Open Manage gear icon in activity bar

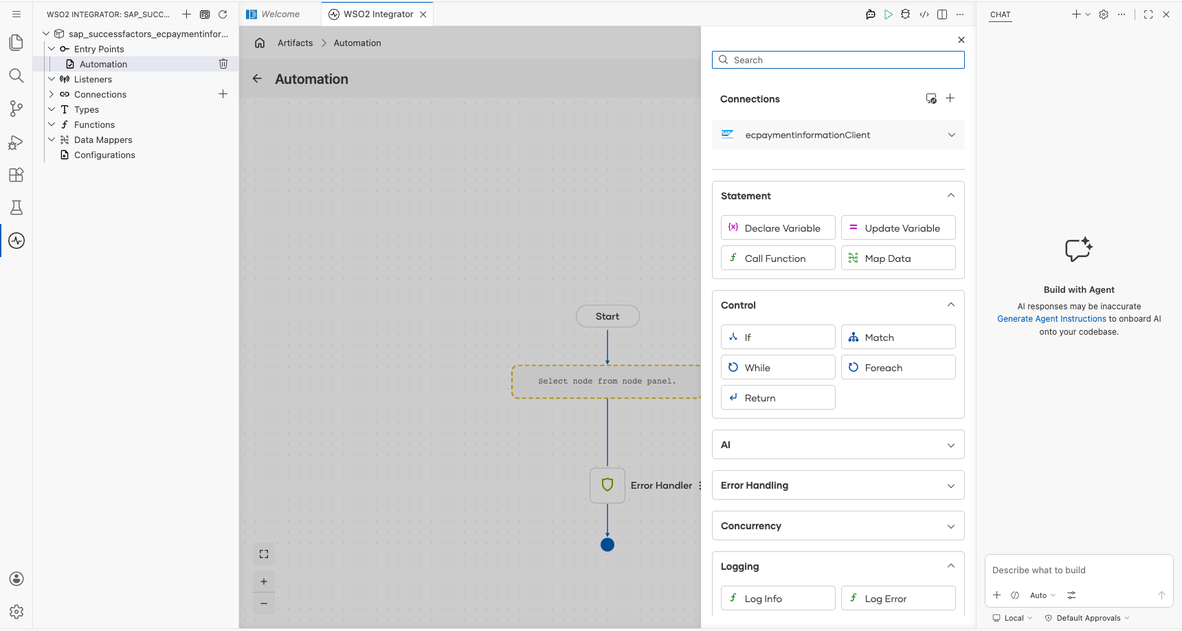16,612
